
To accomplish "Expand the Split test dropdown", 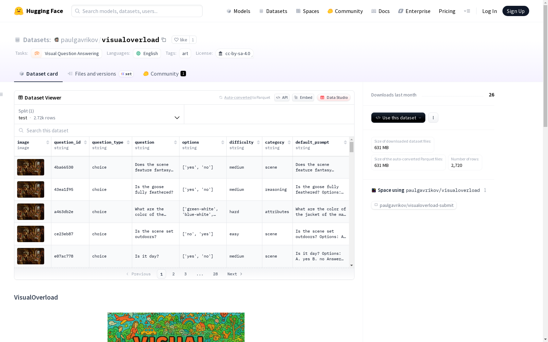I will coord(99,114).
